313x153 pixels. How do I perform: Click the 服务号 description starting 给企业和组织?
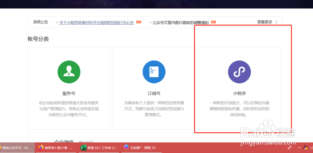coord(69,109)
